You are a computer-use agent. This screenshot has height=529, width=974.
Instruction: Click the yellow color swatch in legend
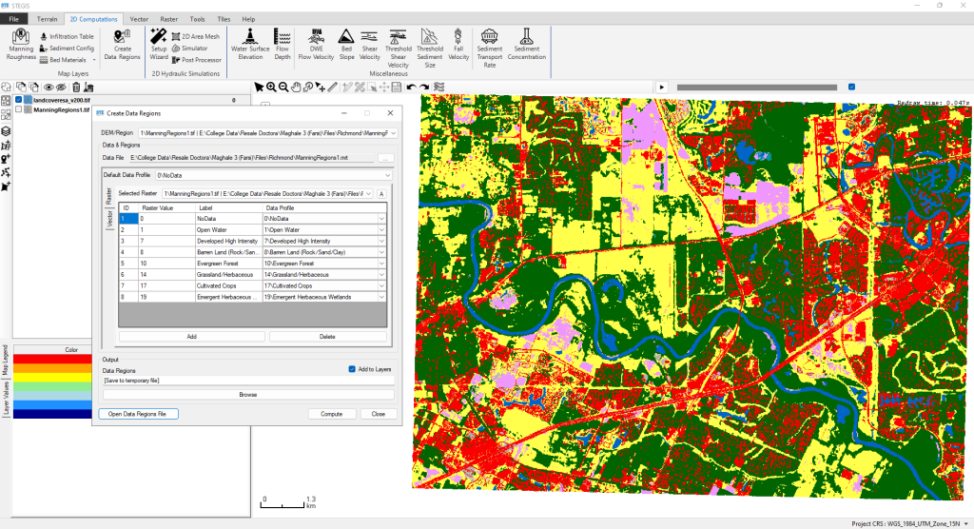point(53,377)
